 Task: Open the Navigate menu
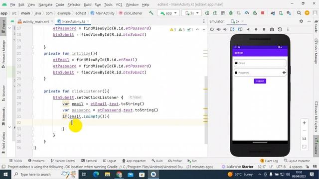45,4
